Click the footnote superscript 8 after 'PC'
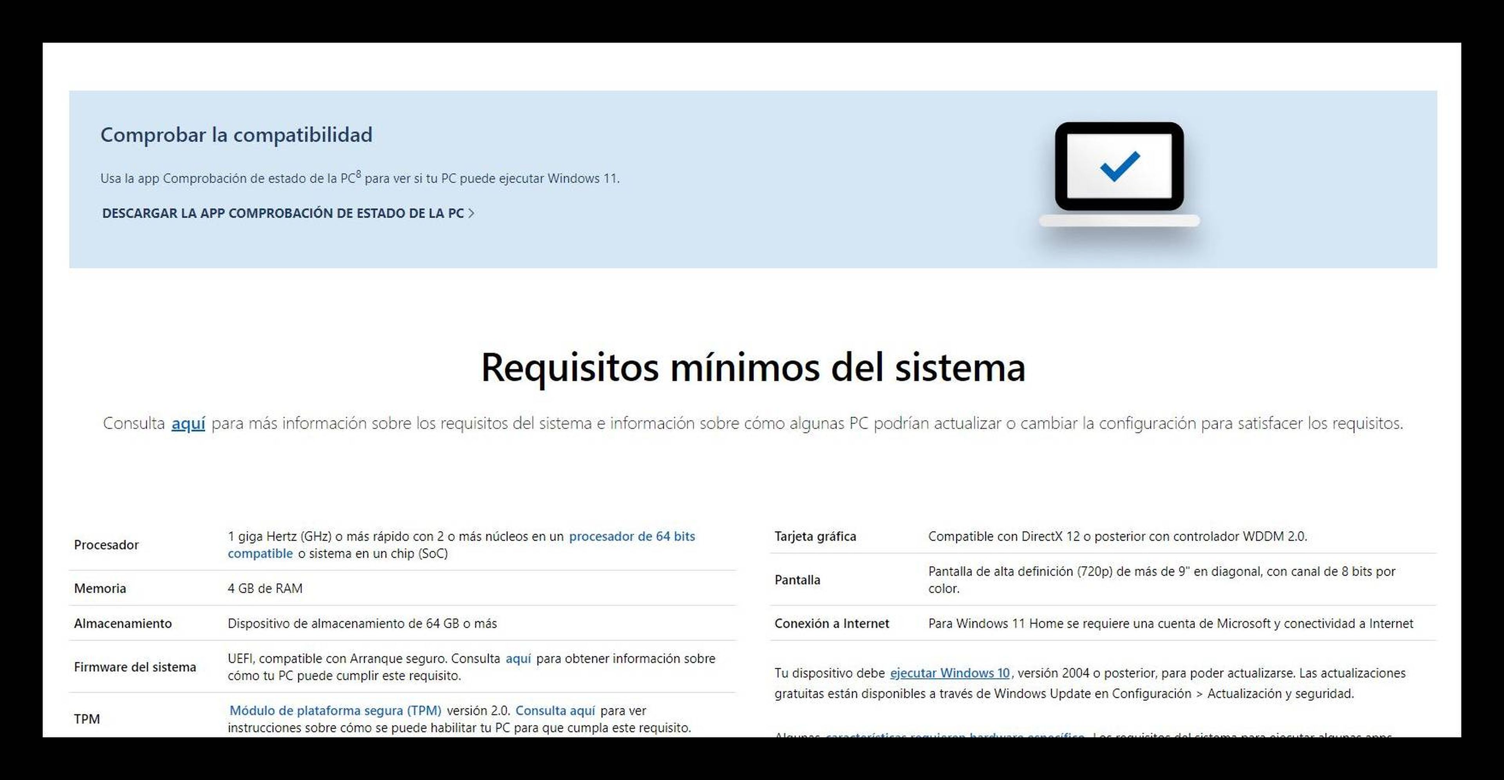Viewport: 1504px width, 780px height. coord(358,173)
